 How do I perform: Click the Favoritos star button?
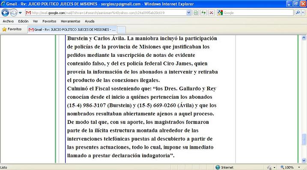click(12, 29)
